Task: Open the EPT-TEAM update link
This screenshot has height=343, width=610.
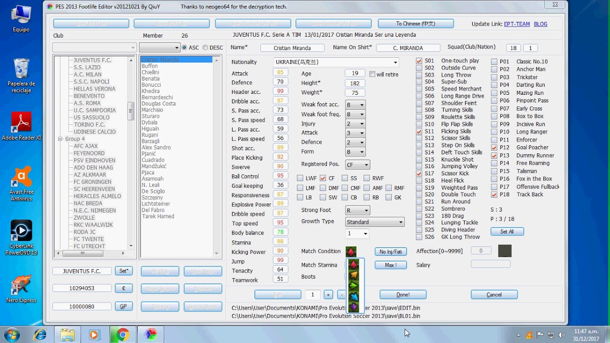Action: tap(517, 24)
